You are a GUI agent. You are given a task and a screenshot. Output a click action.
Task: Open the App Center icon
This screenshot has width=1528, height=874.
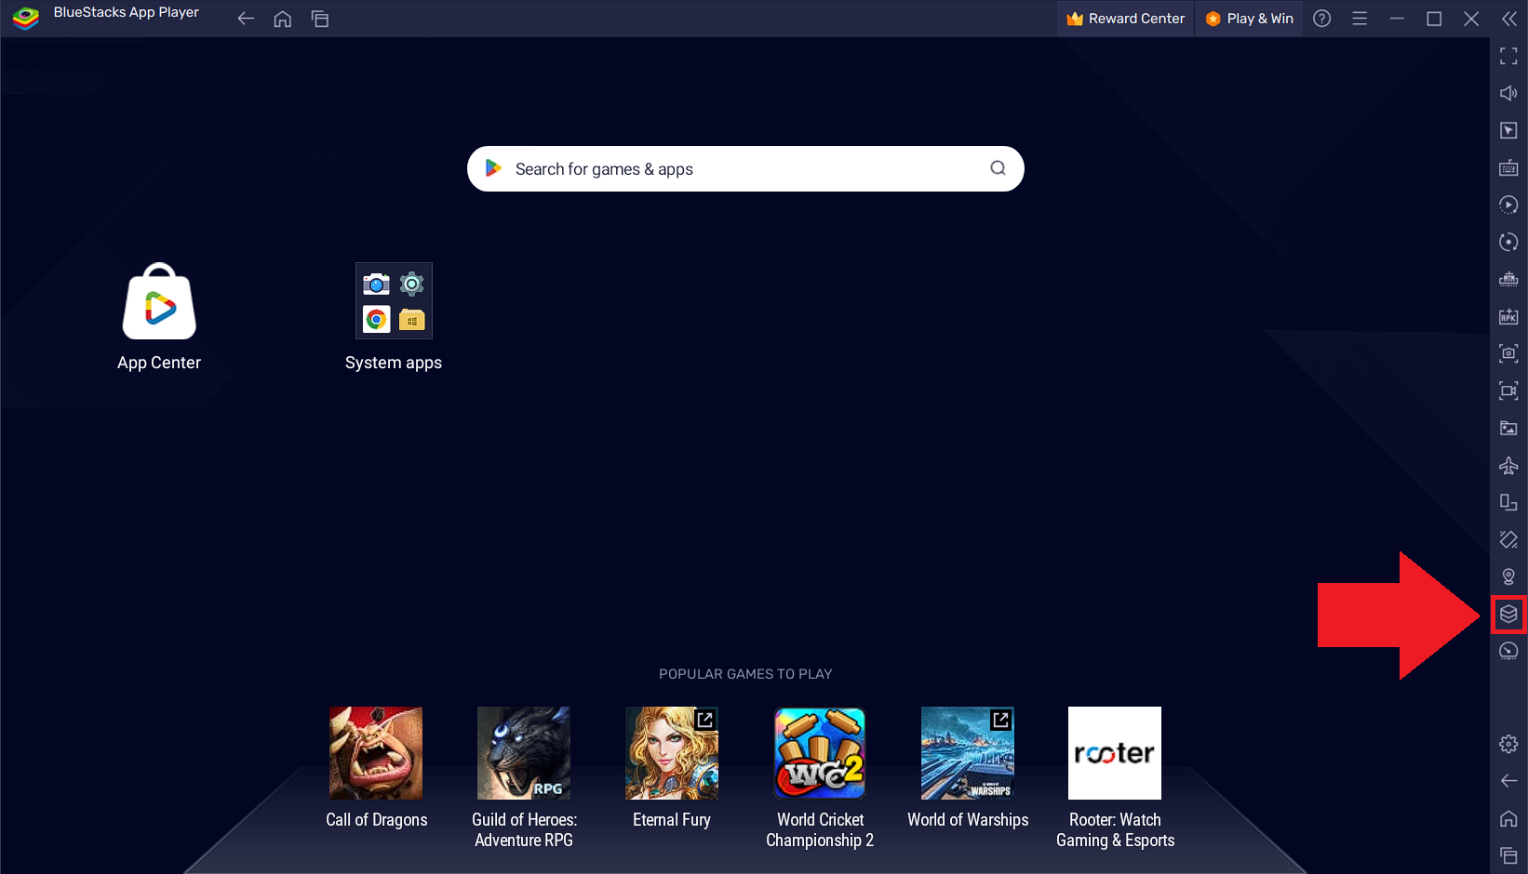[159, 301]
